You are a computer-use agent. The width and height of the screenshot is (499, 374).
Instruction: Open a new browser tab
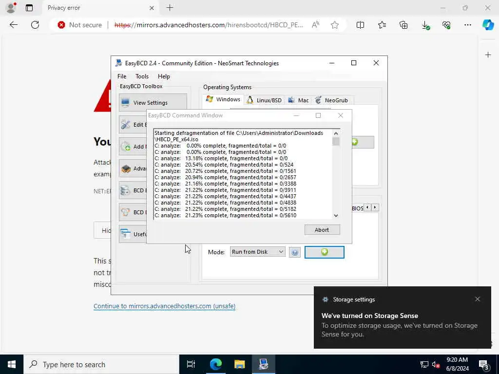point(170,8)
